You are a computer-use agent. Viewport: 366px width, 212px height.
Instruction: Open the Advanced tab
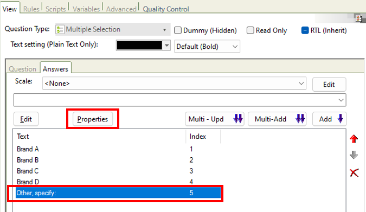pos(121,9)
